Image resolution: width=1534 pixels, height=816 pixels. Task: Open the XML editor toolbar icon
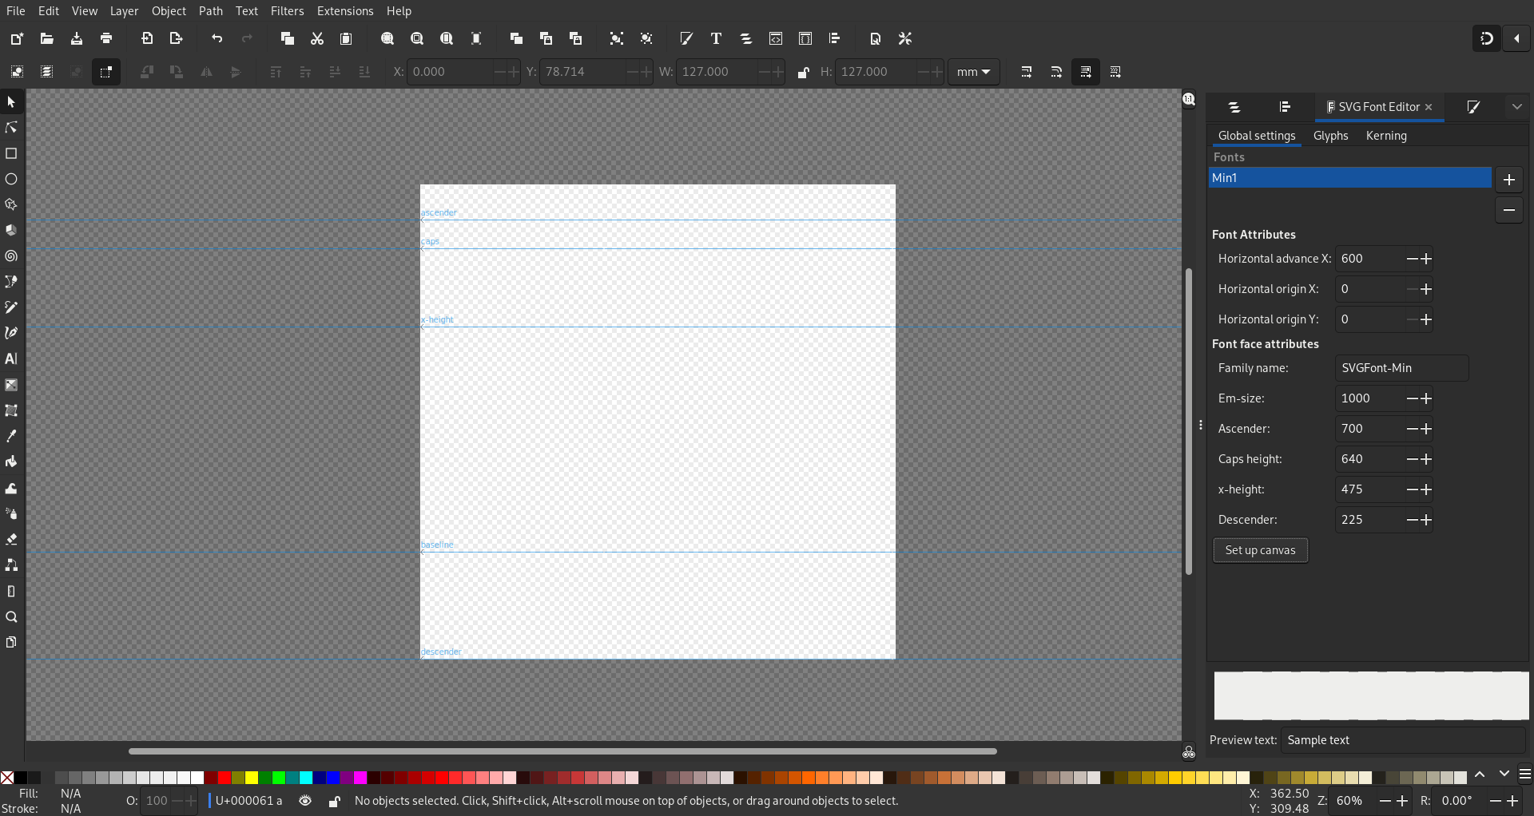[776, 38]
